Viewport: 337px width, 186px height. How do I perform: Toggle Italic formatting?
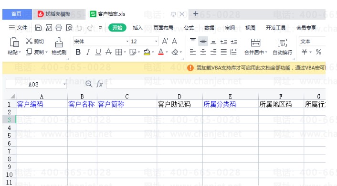[x=88, y=52]
